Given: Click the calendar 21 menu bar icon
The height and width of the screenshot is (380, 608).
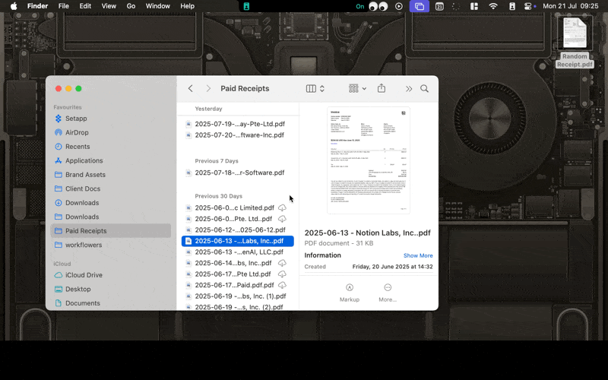Looking at the screenshot, I should [439, 6].
